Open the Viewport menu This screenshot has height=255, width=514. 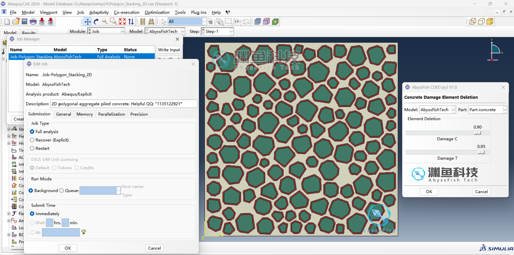point(49,12)
